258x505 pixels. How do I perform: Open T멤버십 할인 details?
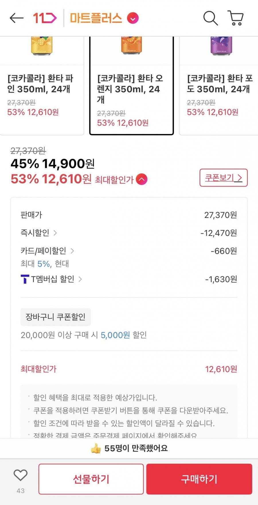click(80, 279)
